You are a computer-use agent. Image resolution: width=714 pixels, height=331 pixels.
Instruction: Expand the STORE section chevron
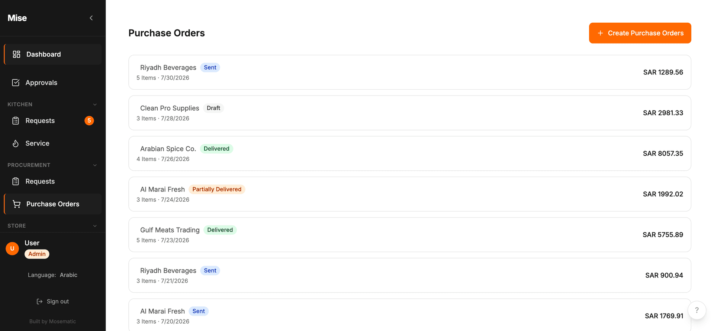(95, 226)
